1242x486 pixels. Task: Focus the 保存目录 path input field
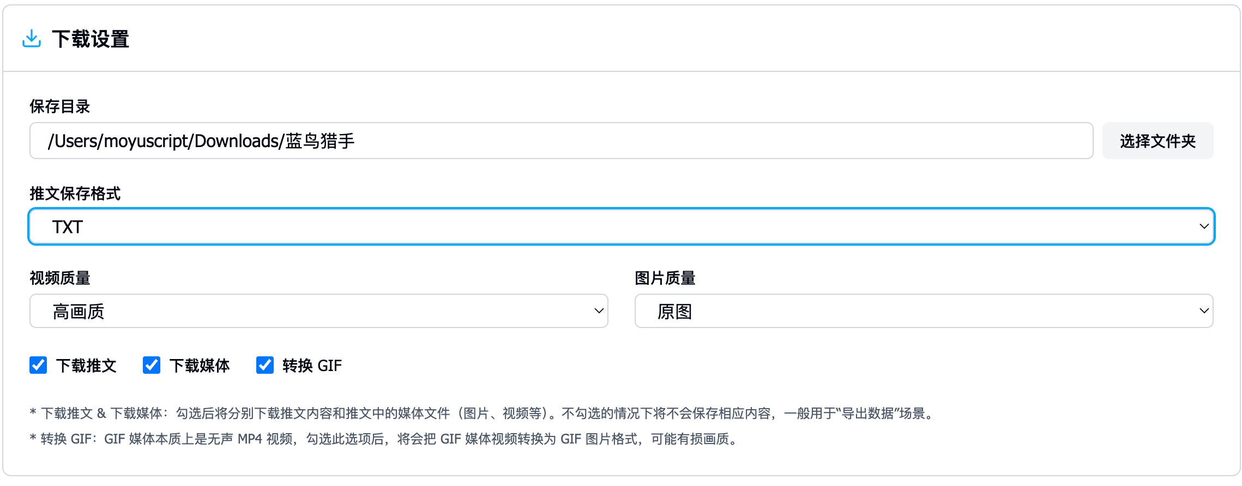point(560,141)
